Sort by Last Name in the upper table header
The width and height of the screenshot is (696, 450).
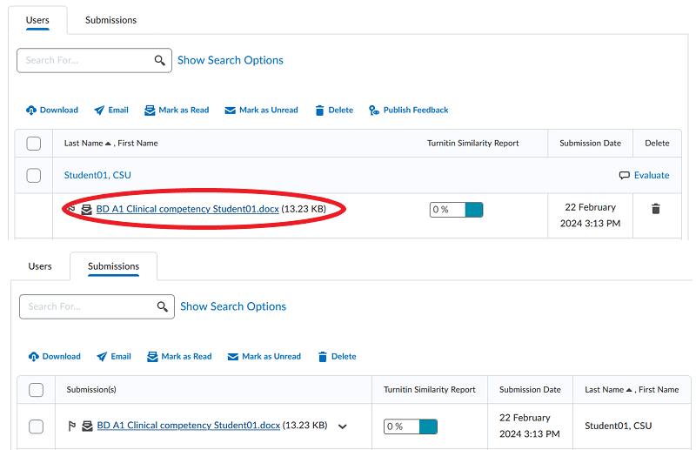(84, 143)
